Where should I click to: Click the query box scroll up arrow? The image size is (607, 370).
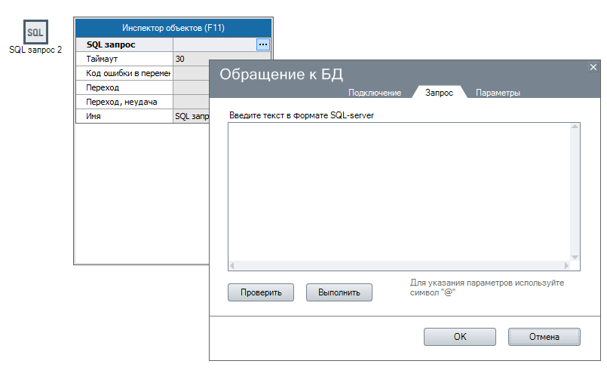575,127
